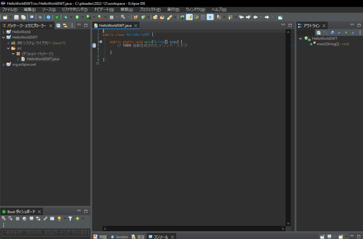The image size is (363, 239).
Task: Select HelloWorldSWT.java in the Package Explorer tree
Action: (x=43, y=59)
